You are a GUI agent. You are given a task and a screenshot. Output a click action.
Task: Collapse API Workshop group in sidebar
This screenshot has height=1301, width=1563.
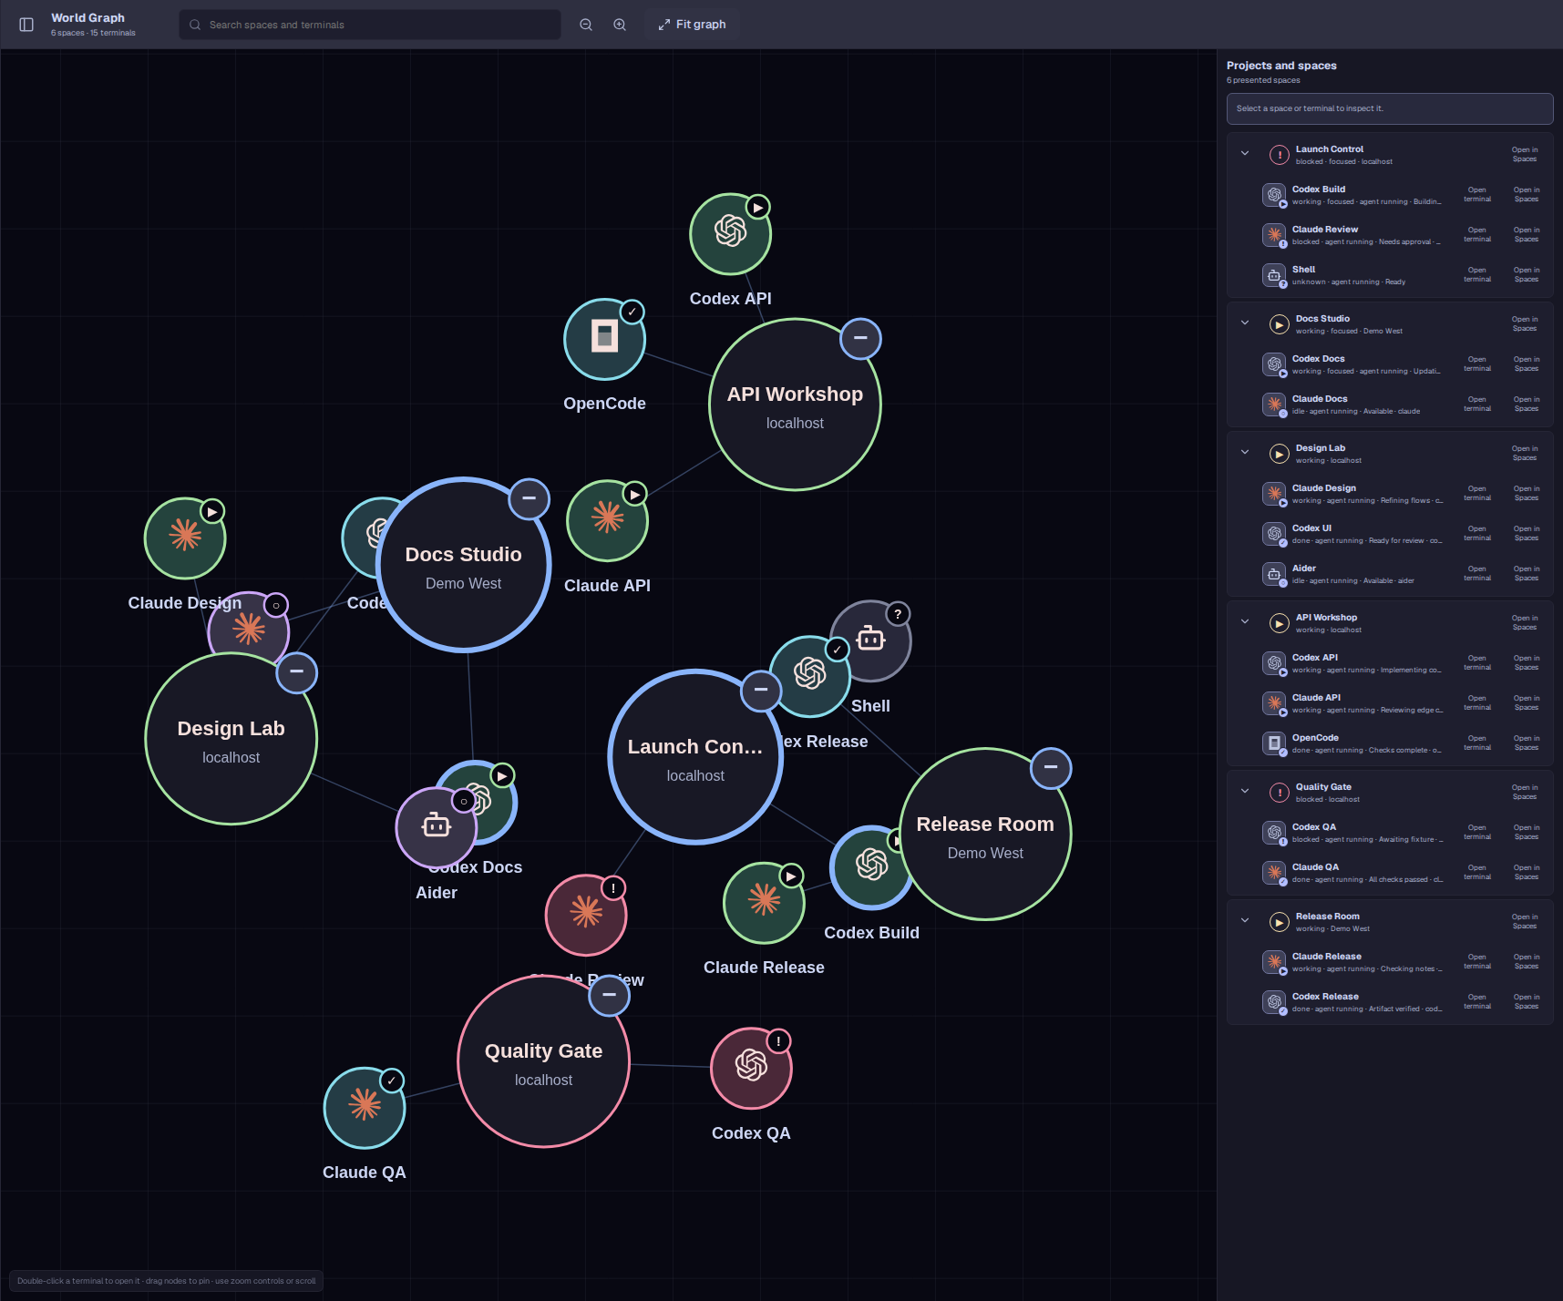pyautogui.click(x=1245, y=622)
